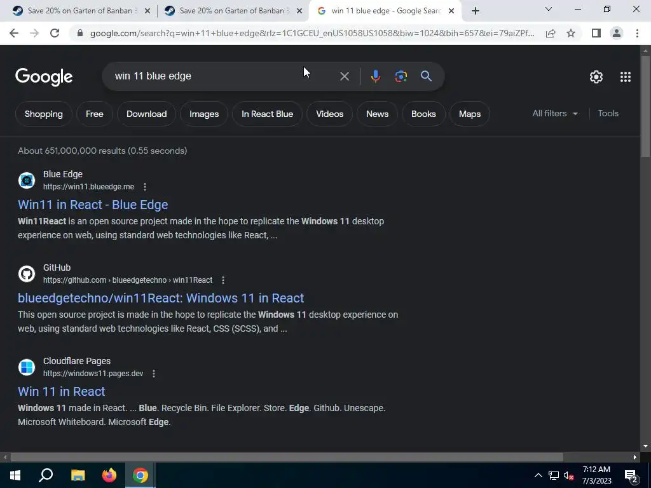Image resolution: width=651 pixels, height=488 pixels.
Task: Open the Win 11 in React link
Action: pos(62,391)
